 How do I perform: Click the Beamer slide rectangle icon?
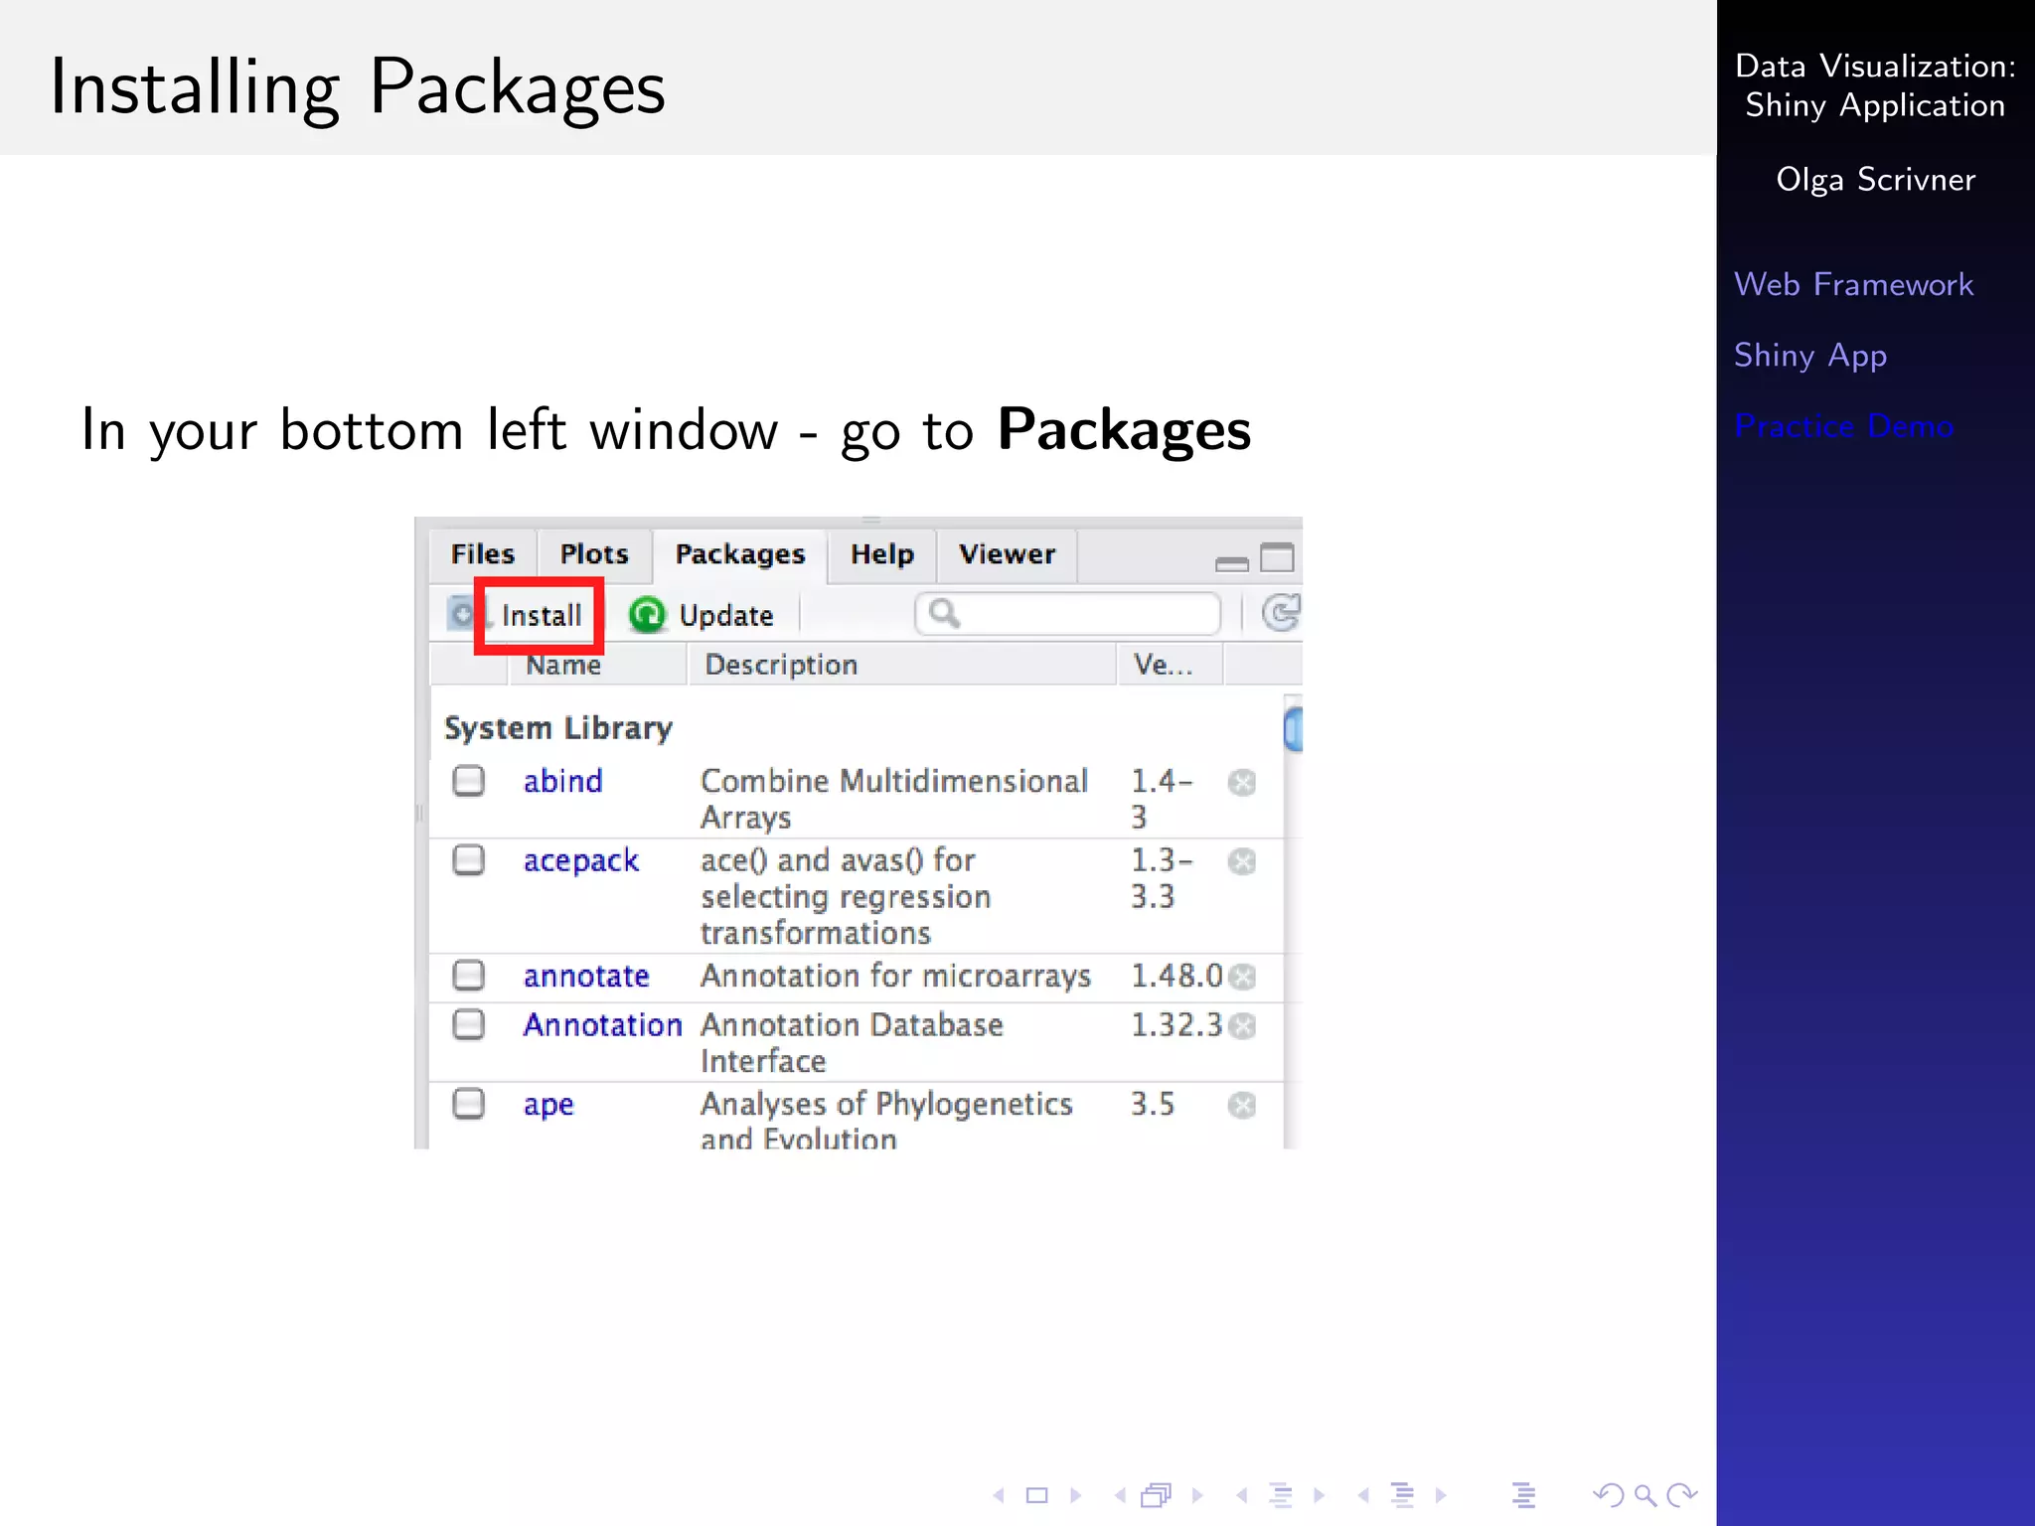click(x=1036, y=1495)
